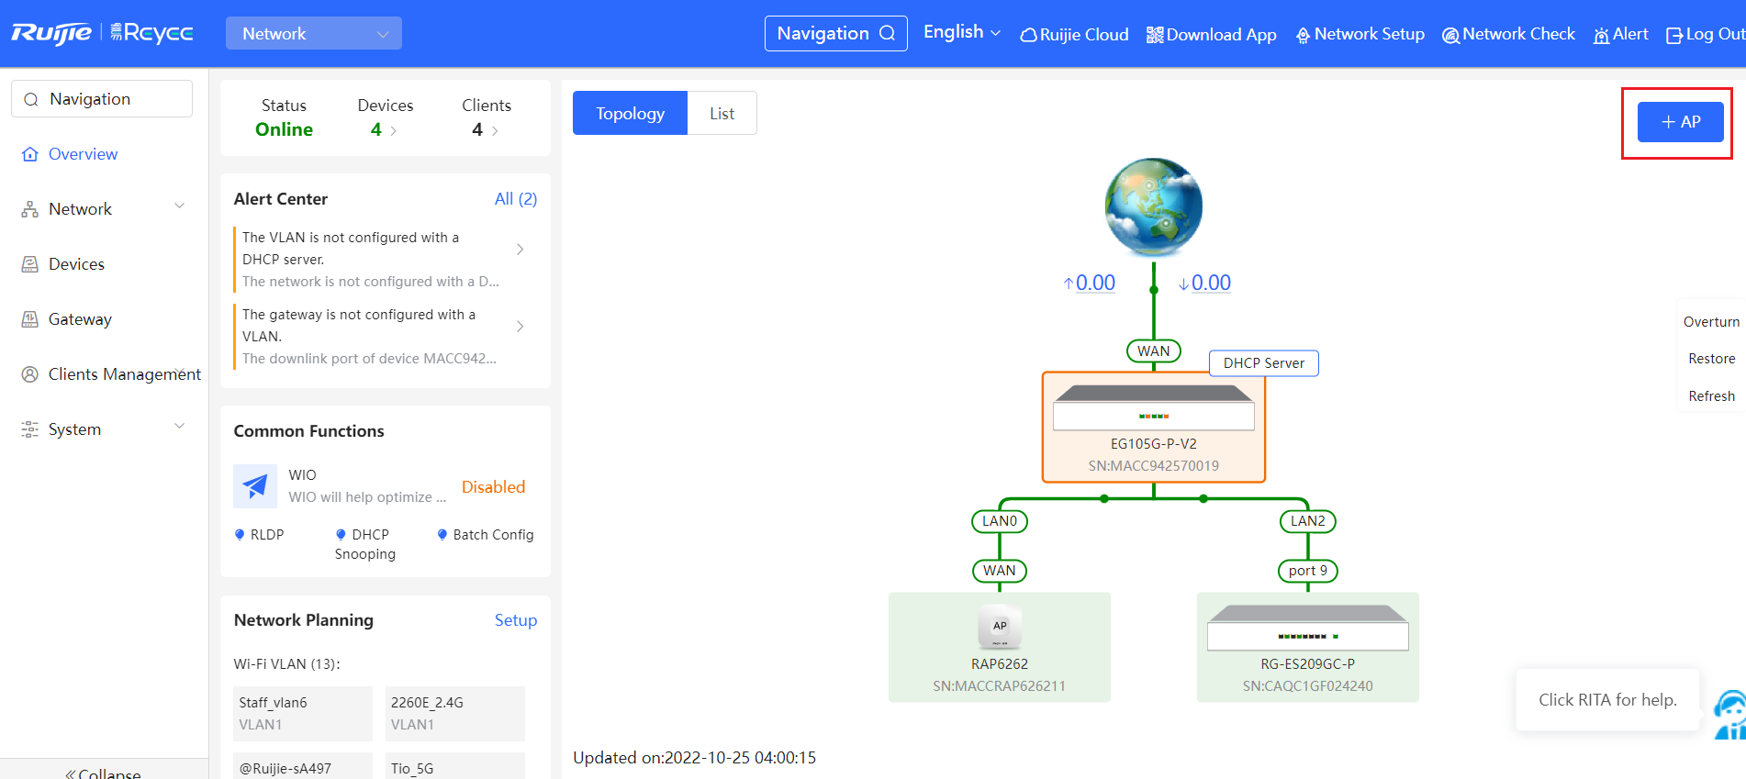Click the Network Setup icon
Image resolution: width=1746 pixels, height=779 pixels.
[1303, 35]
